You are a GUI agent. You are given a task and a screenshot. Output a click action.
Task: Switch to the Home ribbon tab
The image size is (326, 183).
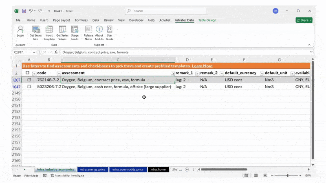coord(31,20)
